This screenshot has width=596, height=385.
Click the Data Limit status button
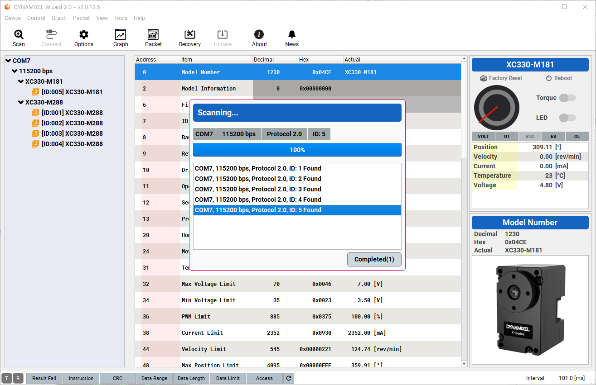[228, 378]
